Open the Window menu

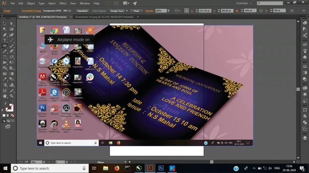coord(85,3)
